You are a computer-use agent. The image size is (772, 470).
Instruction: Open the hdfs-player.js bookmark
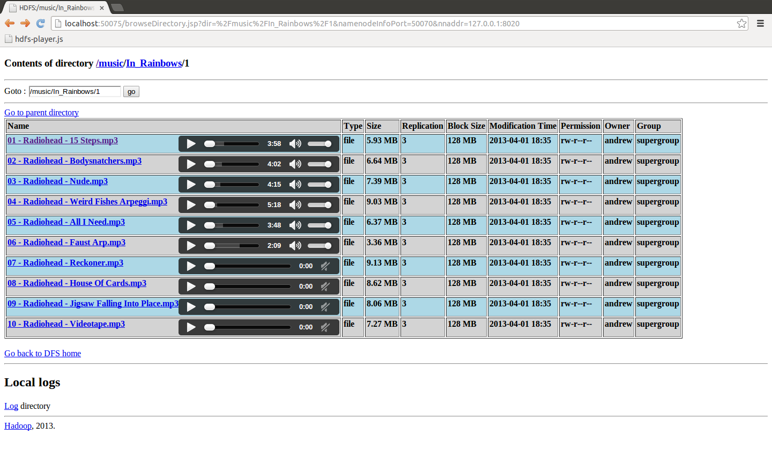tap(34, 39)
